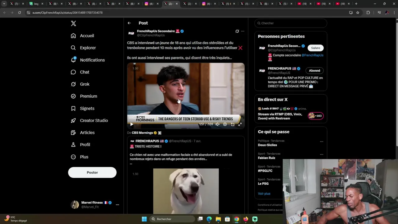Click the X logo in the sidebar
Viewport: 398px width, 224px height.
[73, 23]
